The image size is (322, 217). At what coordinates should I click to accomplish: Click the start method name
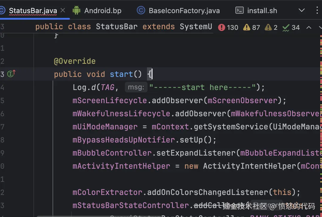click(121, 74)
